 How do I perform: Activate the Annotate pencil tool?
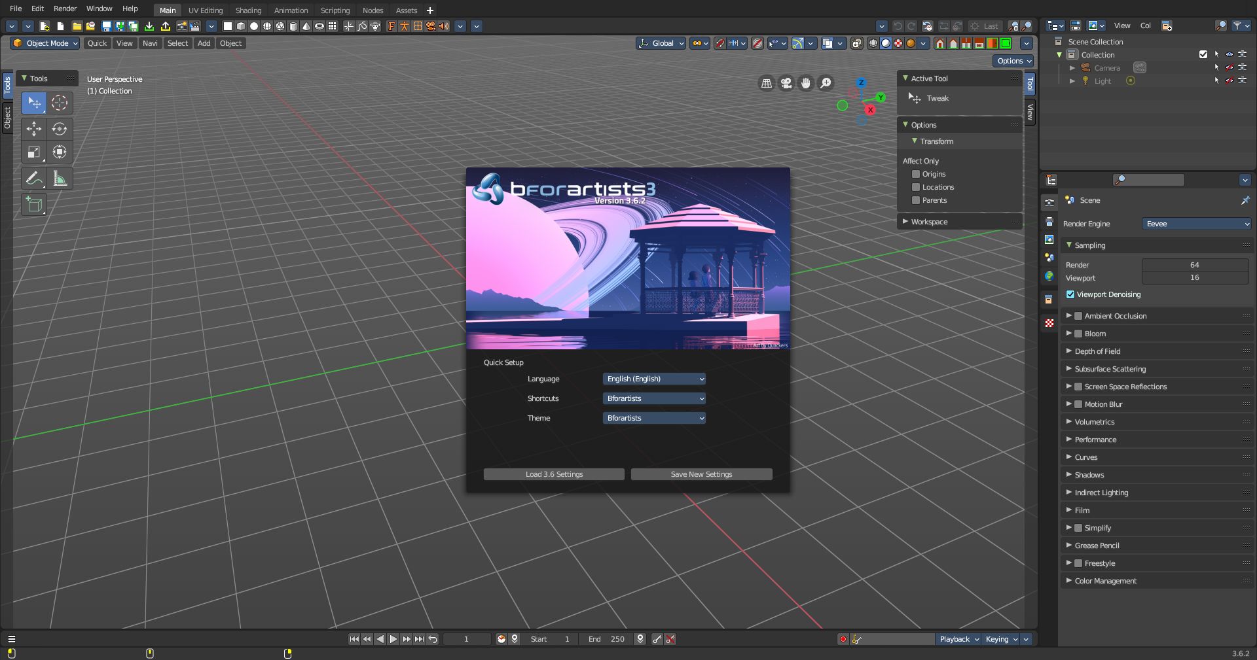click(x=33, y=179)
